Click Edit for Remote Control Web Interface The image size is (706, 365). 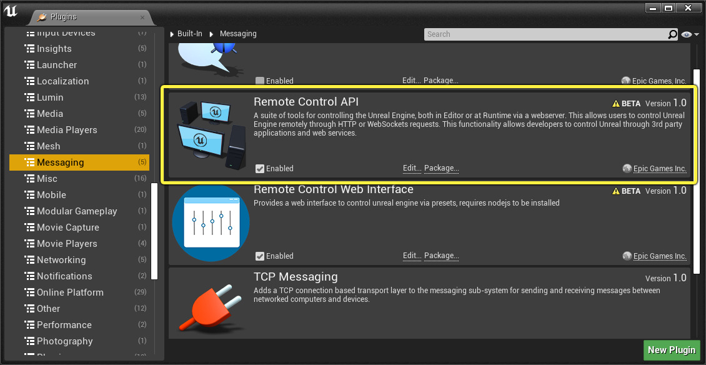click(412, 256)
